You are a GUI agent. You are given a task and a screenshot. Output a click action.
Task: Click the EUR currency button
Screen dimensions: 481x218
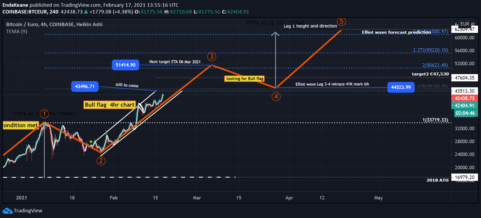click(465, 24)
